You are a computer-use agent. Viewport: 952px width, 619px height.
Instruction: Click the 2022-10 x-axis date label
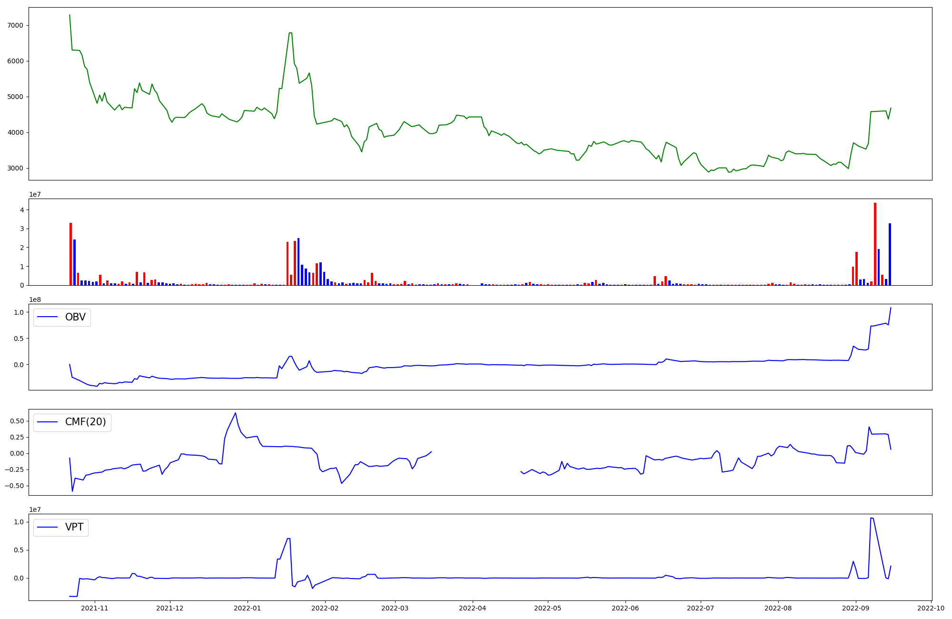[x=931, y=608]
